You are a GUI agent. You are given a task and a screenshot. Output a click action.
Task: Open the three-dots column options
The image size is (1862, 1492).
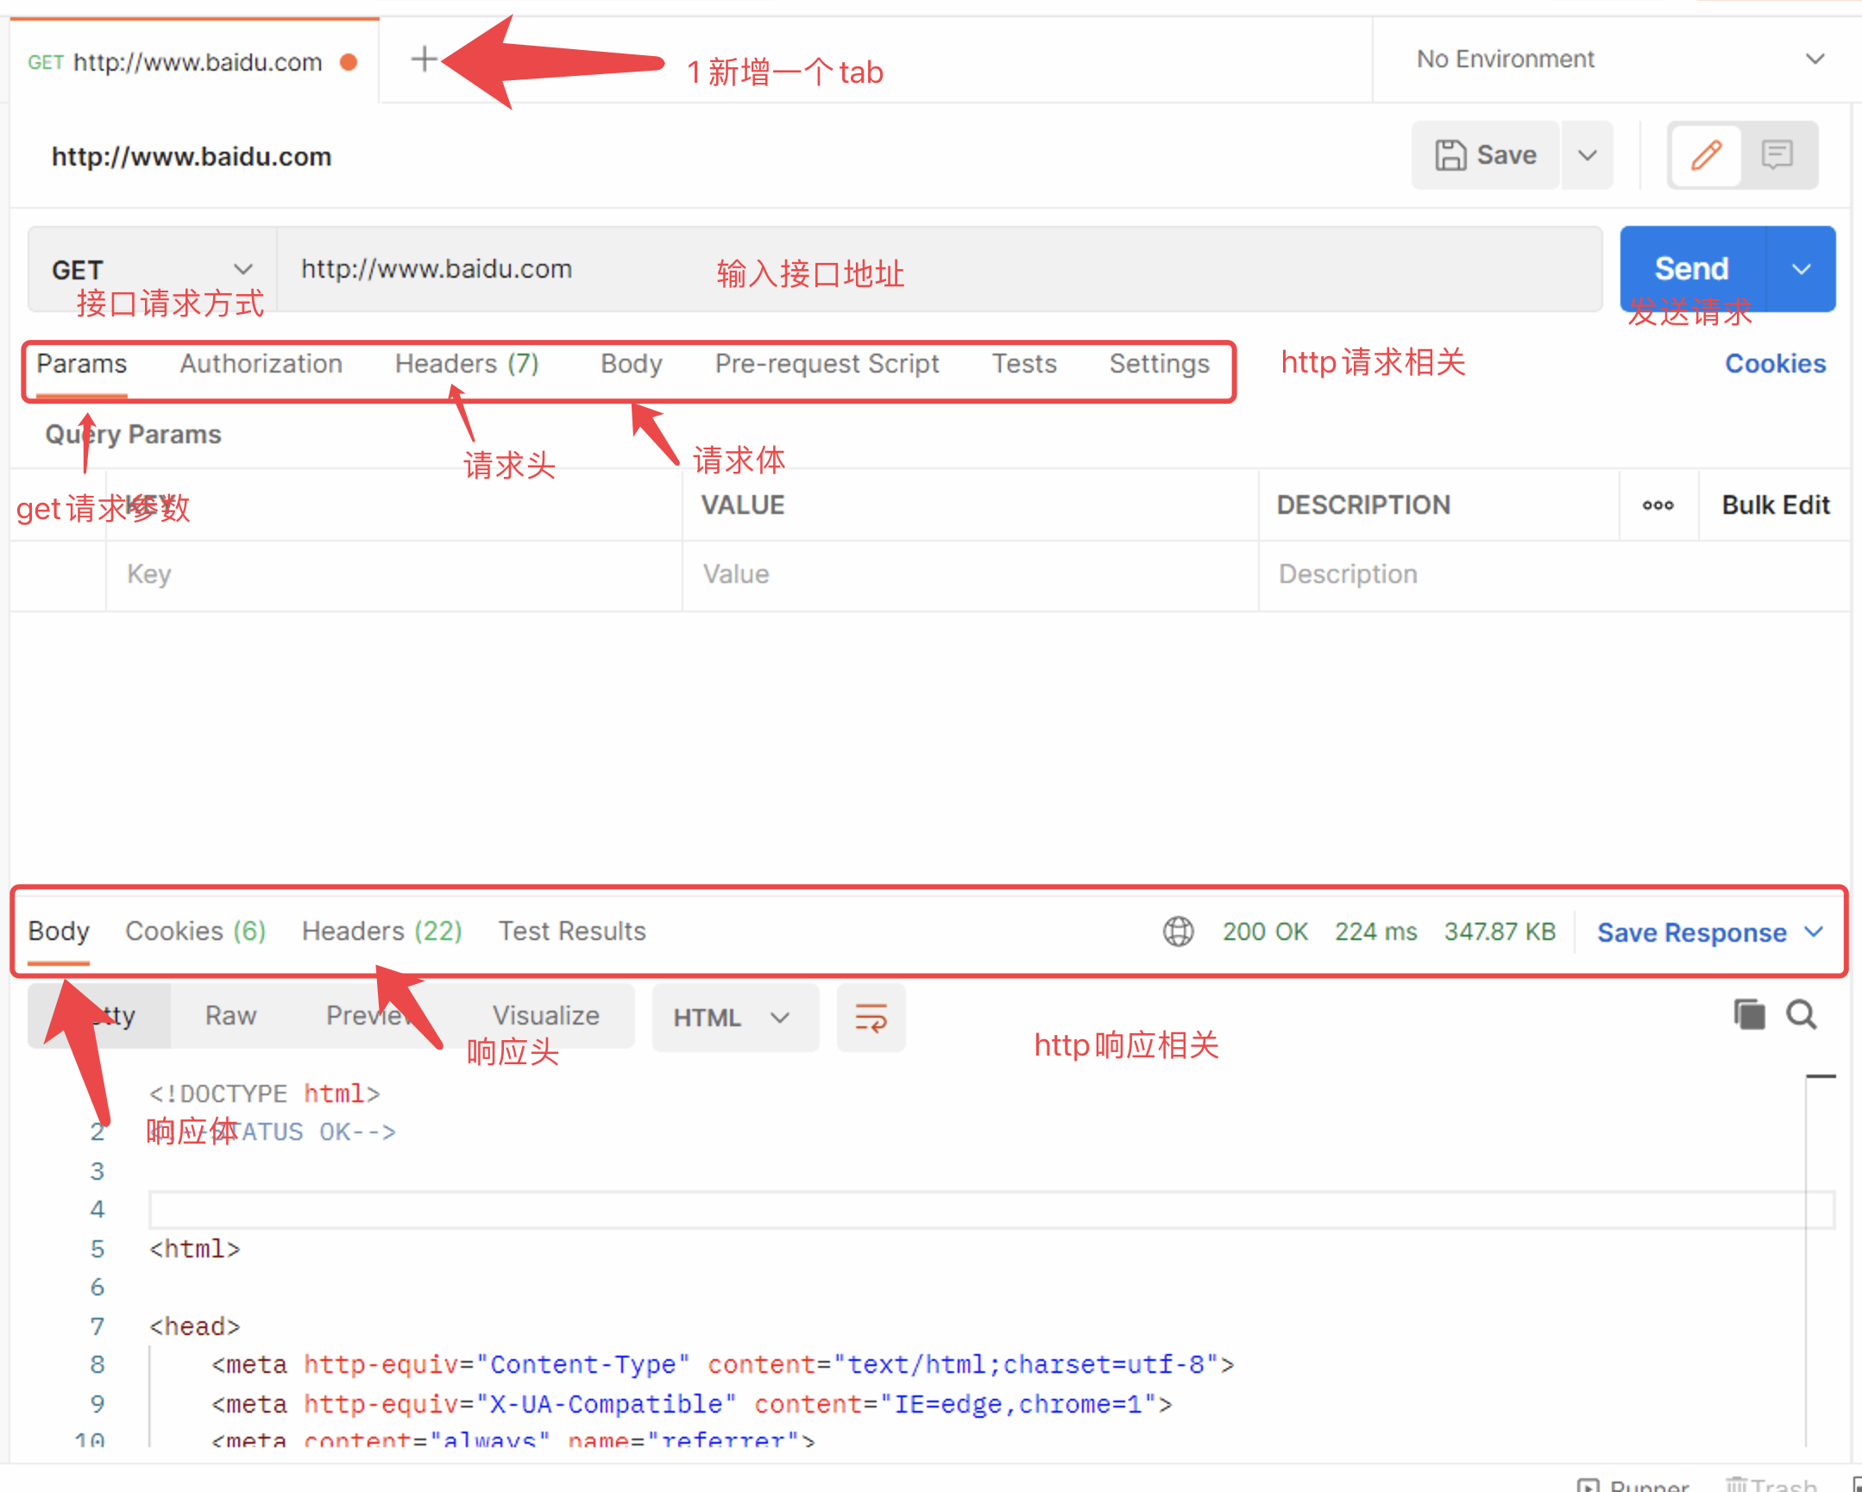1658,505
